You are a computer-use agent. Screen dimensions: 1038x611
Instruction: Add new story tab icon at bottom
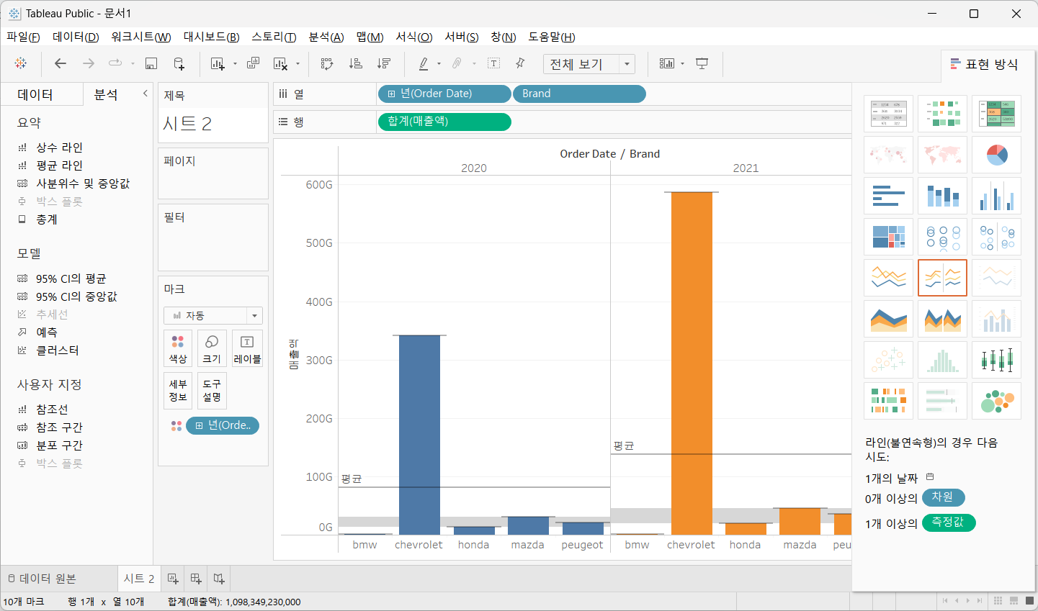(219, 579)
